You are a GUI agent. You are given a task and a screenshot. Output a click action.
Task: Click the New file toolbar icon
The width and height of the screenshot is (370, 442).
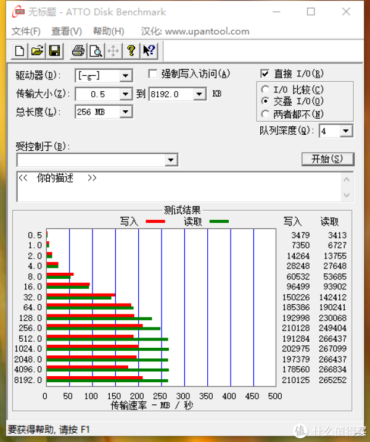tap(20, 51)
